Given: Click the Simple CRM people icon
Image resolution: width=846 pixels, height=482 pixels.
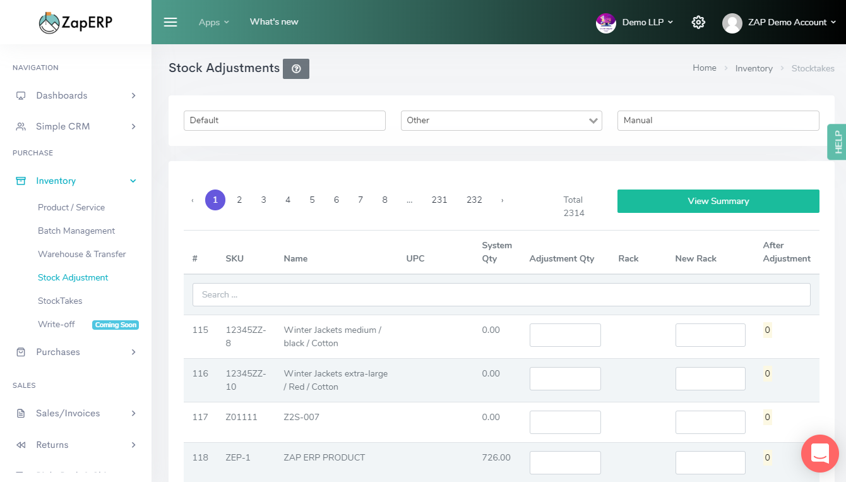Looking at the screenshot, I should click(21, 126).
